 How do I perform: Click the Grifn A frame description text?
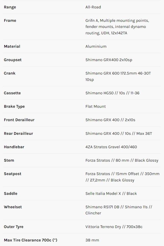click(x=117, y=27)
